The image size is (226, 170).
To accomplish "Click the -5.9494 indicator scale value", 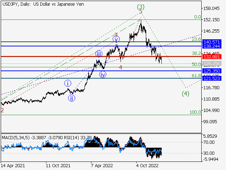I will coord(211,159).
